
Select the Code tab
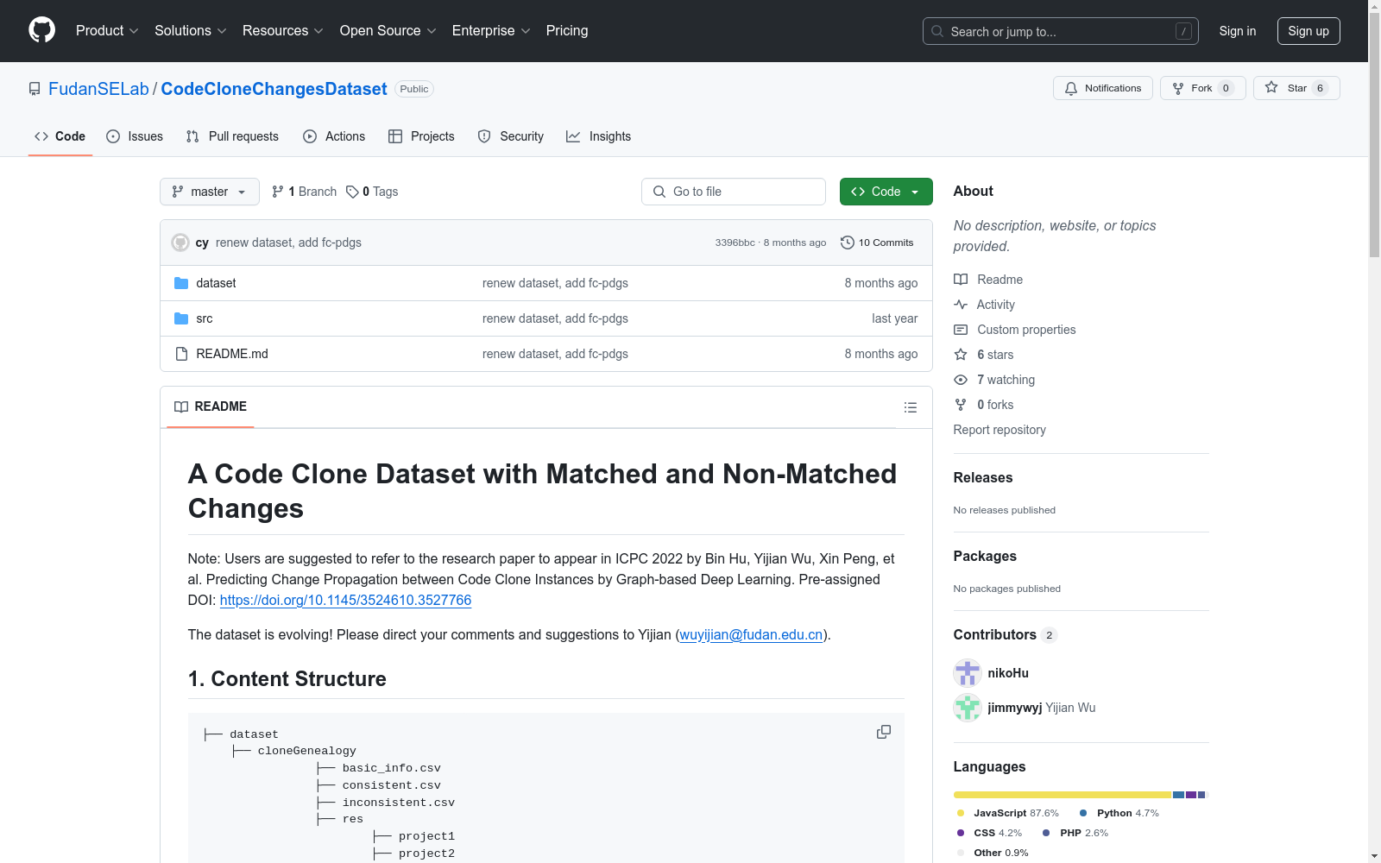pos(60,136)
